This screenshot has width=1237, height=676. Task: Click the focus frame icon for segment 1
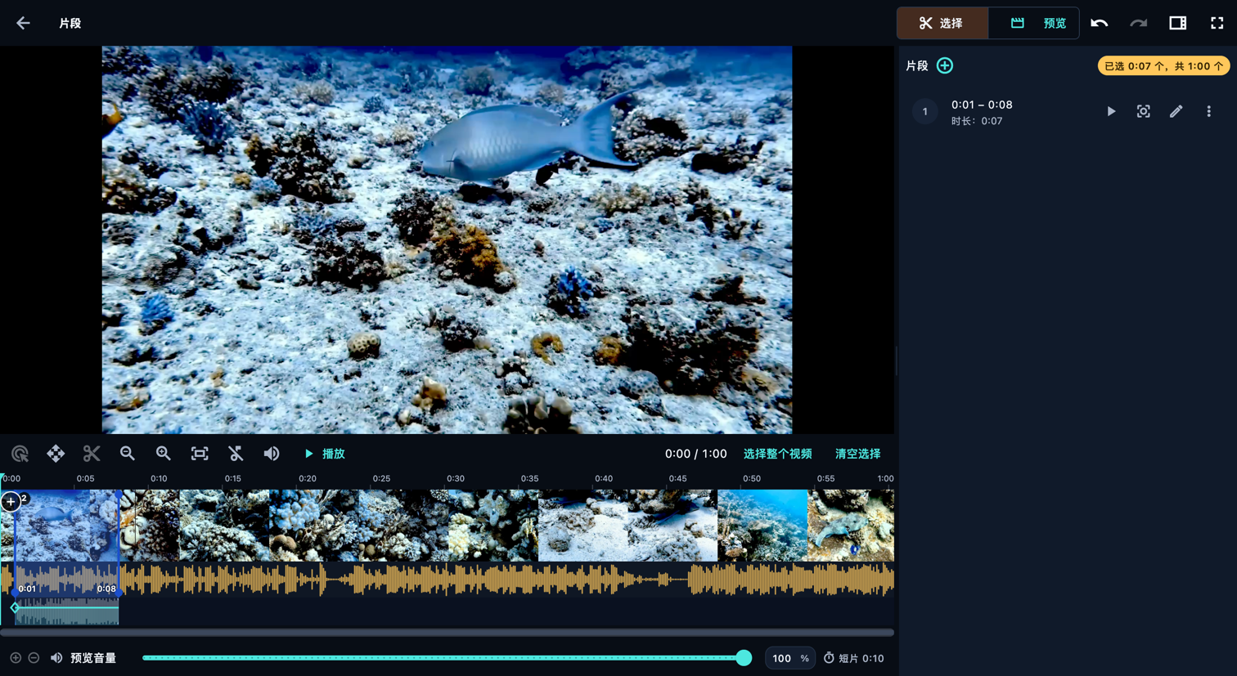coord(1144,111)
